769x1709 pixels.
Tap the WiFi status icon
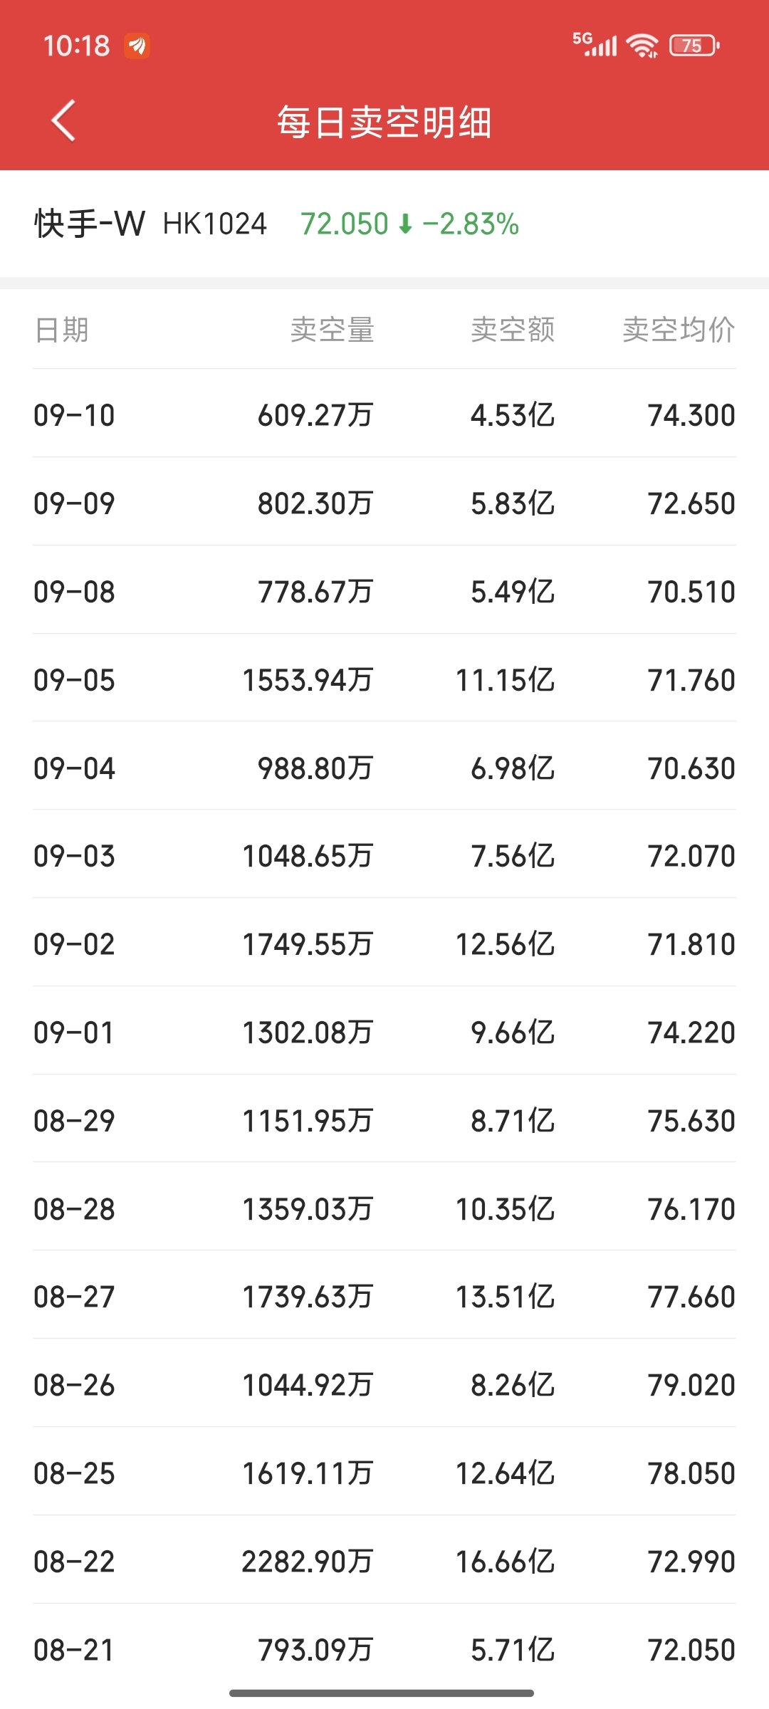point(642,46)
